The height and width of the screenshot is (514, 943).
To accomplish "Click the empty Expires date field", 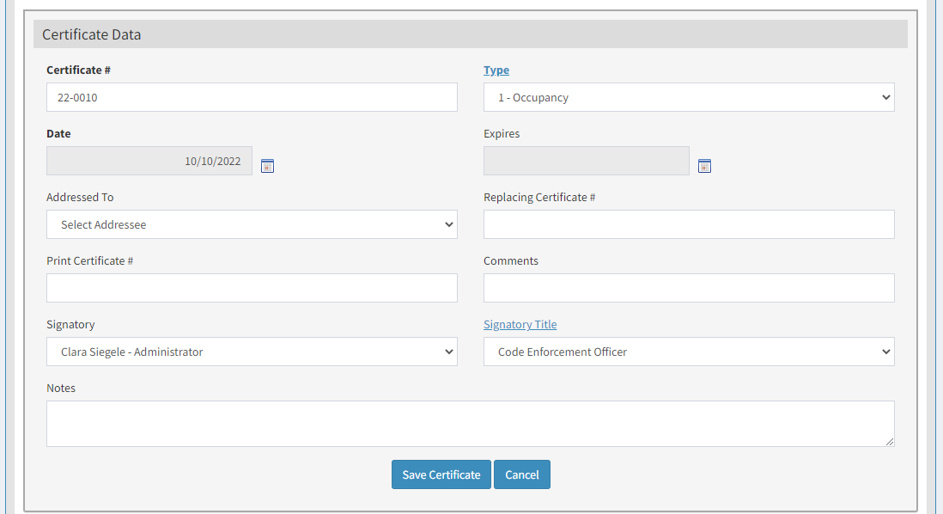I will pos(587,161).
